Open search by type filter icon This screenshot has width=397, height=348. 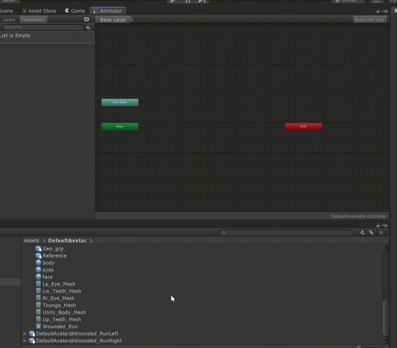point(362,232)
